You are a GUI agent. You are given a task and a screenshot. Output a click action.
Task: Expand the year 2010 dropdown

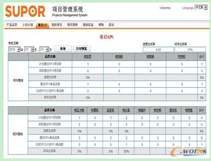click(14, 50)
